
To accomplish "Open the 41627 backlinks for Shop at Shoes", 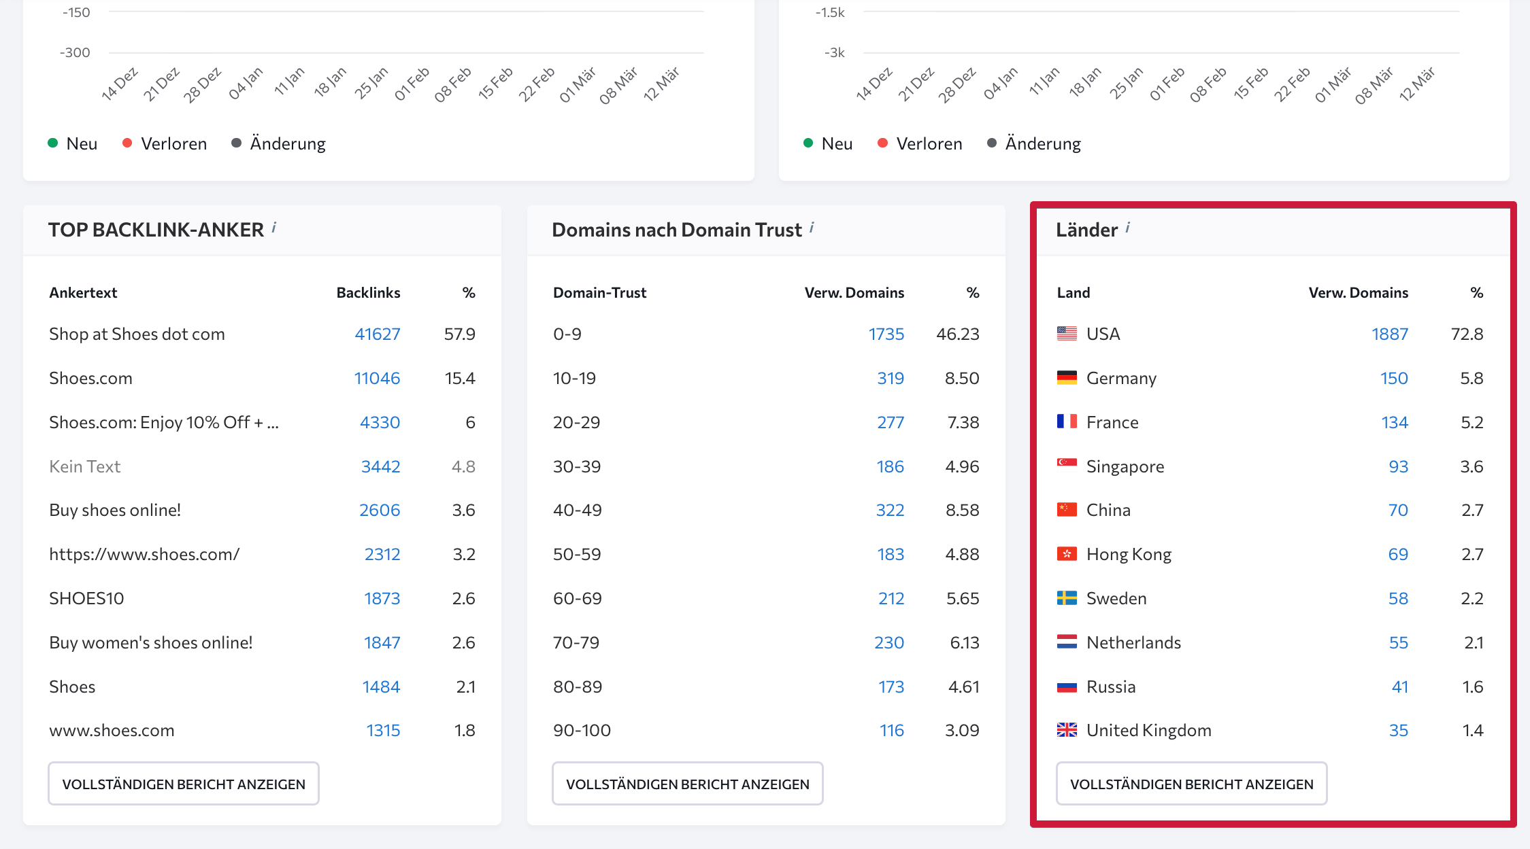I will pyautogui.click(x=377, y=334).
